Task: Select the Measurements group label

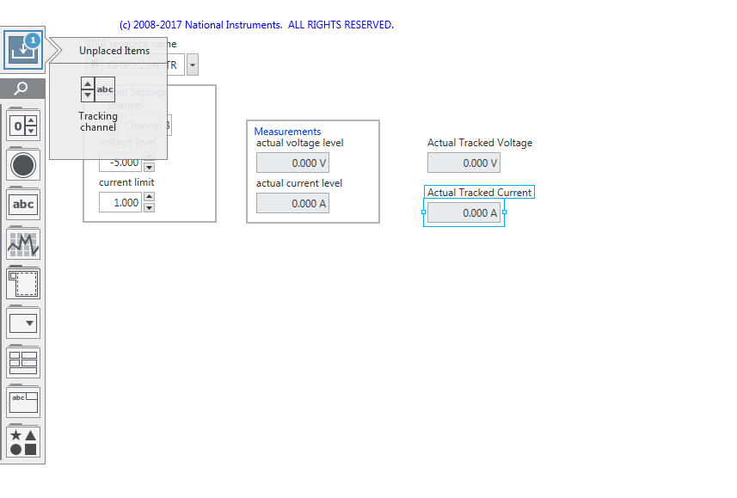Action: 287,132
